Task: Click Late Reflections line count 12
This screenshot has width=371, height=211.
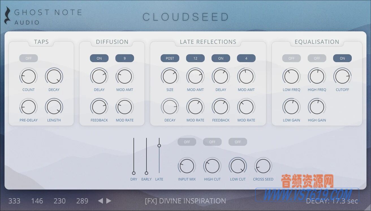Action: point(195,58)
